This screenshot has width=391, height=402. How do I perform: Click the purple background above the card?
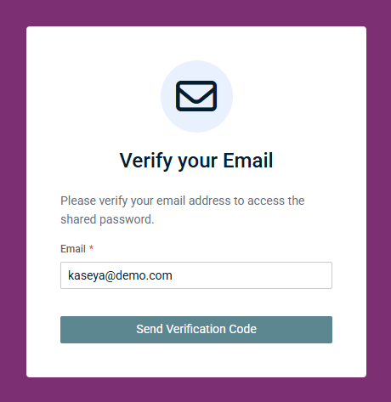coord(195,13)
